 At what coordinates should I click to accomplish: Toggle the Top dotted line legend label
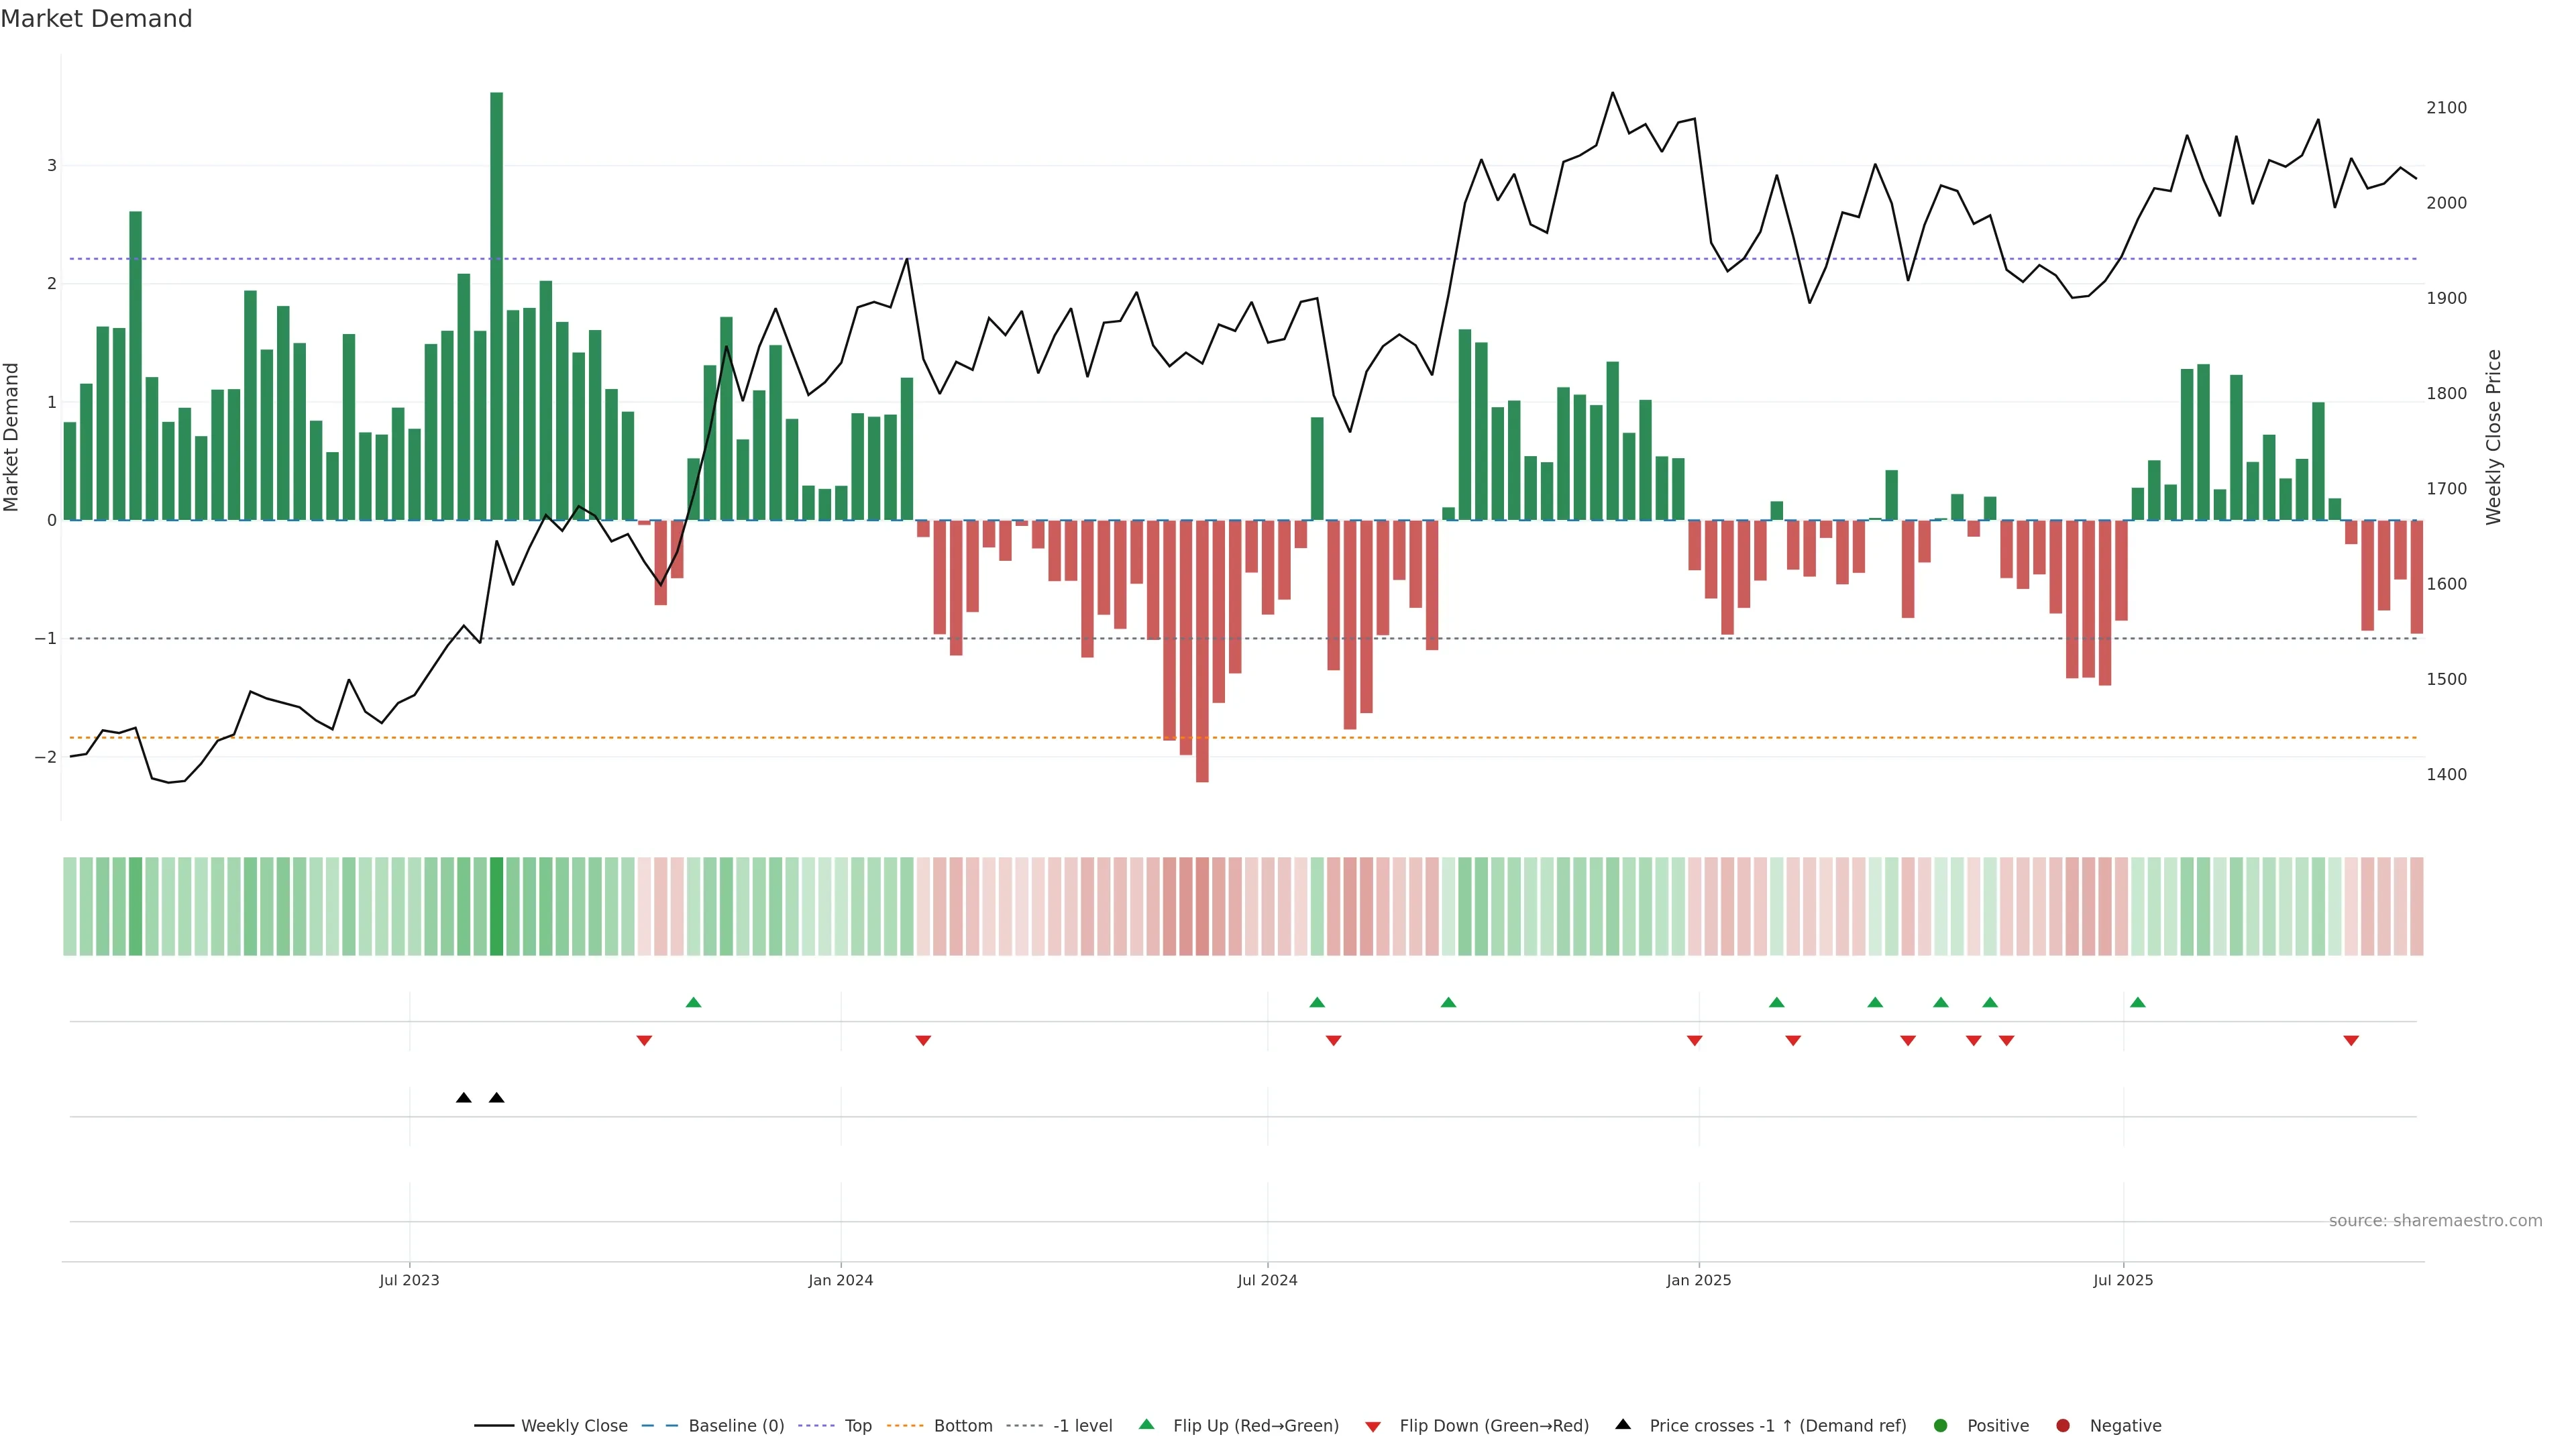click(857, 1425)
